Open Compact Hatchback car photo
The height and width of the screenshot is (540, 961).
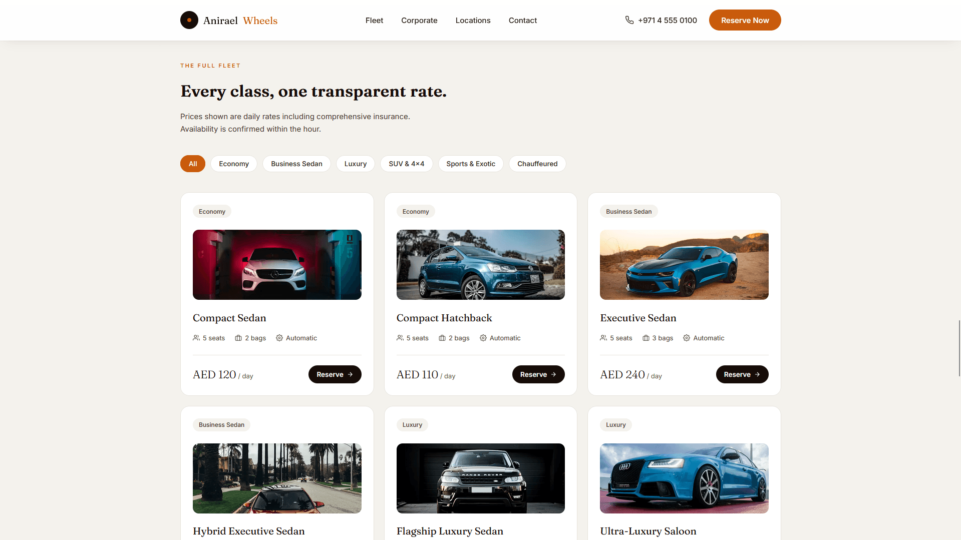[x=481, y=265]
